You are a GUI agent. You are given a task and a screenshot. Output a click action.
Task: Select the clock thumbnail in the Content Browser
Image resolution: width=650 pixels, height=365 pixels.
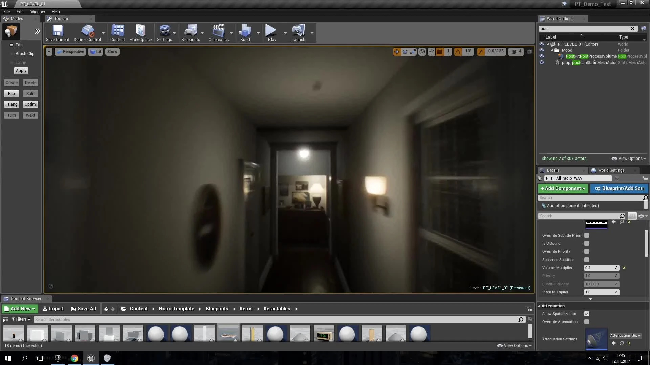pos(324,334)
